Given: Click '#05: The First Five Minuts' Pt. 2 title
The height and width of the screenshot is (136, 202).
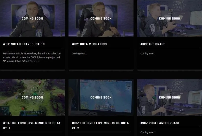Looking at the screenshot, I should click(100, 125).
